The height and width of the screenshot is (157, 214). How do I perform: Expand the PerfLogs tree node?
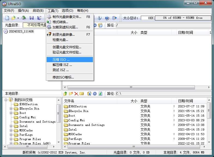11,135
